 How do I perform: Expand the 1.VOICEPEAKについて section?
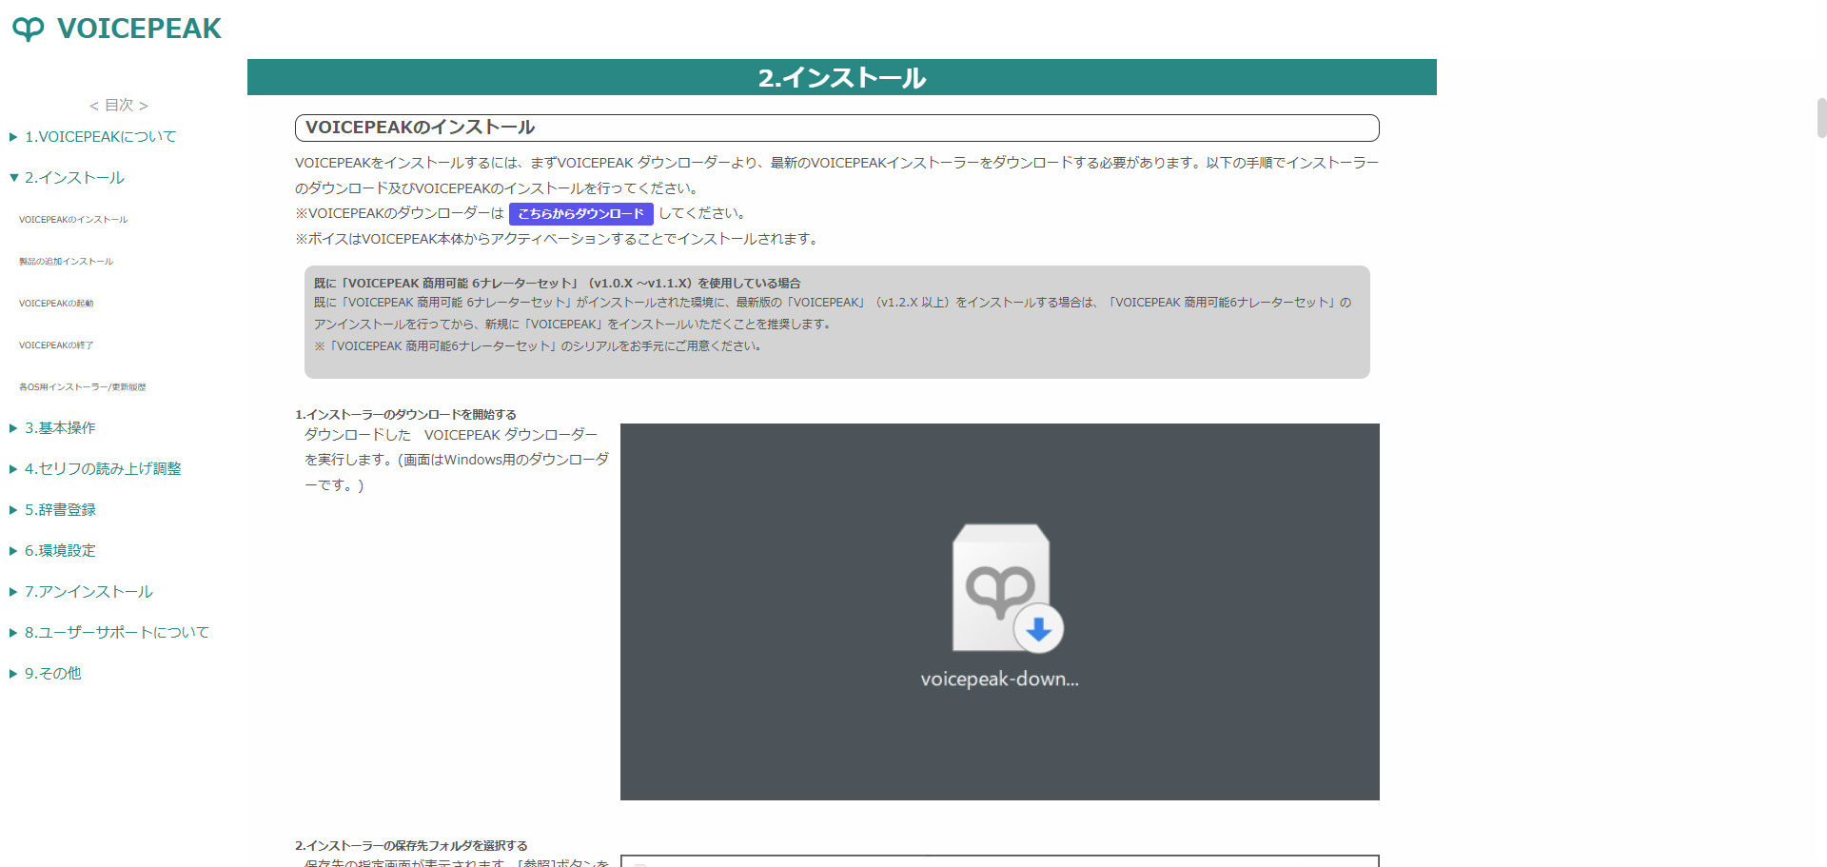(99, 137)
